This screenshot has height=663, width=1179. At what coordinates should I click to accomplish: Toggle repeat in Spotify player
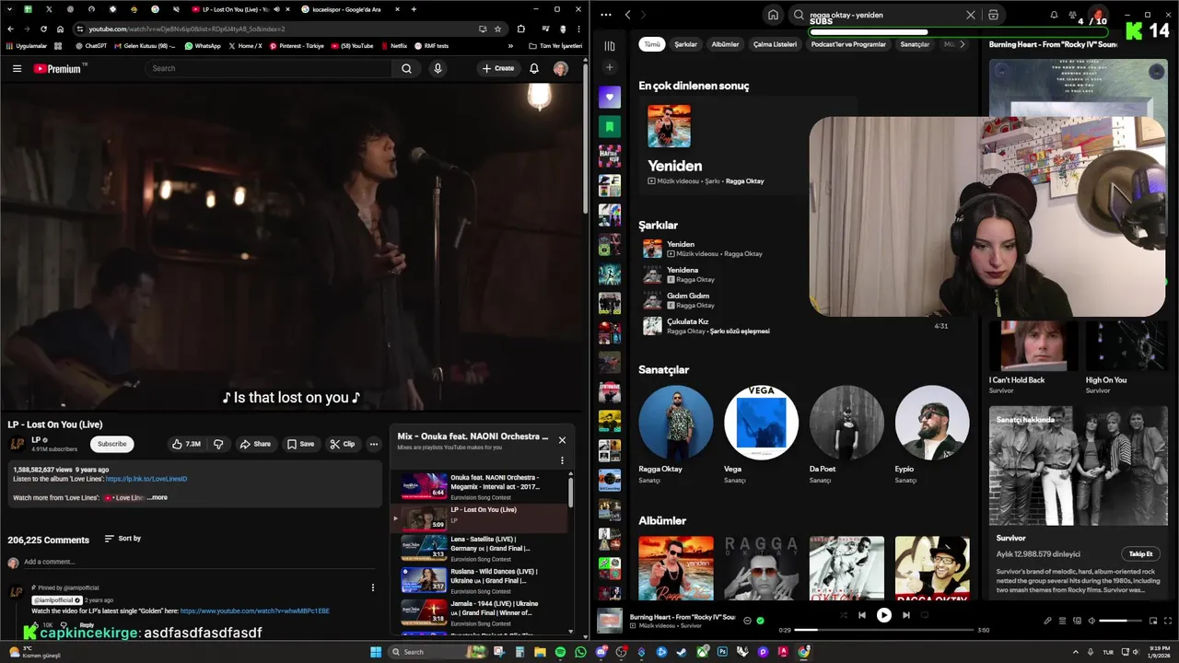pyautogui.click(x=925, y=615)
